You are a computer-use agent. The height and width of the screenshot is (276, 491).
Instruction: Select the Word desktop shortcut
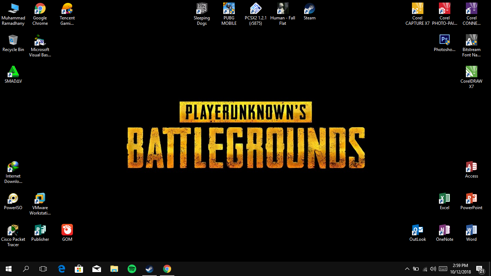pos(472,233)
